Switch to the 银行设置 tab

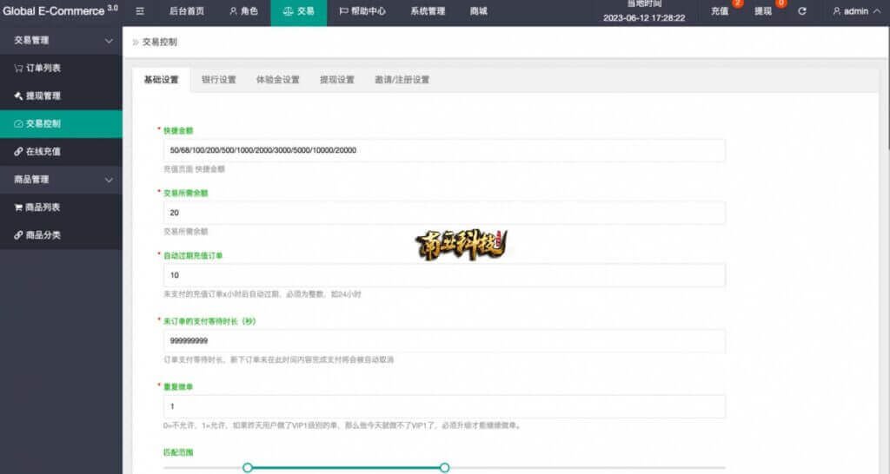click(x=217, y=80)
